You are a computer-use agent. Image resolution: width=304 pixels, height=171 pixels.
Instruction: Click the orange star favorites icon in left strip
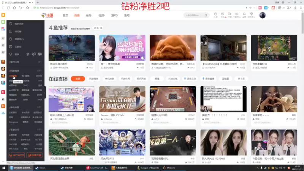click(3, 15)
